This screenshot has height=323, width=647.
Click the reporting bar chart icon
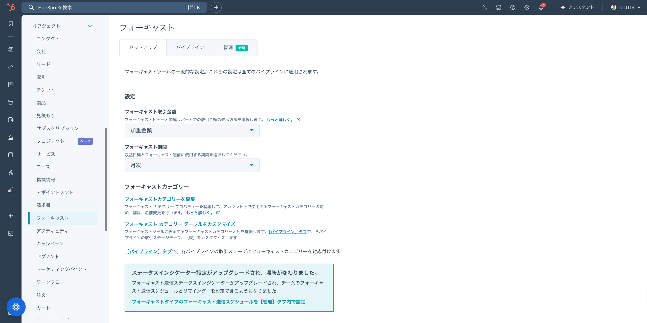click(11, 190)
